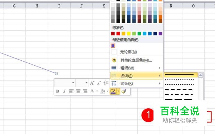Pick the dark navy standard color
Screen dimensions: 215x134
point(155,34)
